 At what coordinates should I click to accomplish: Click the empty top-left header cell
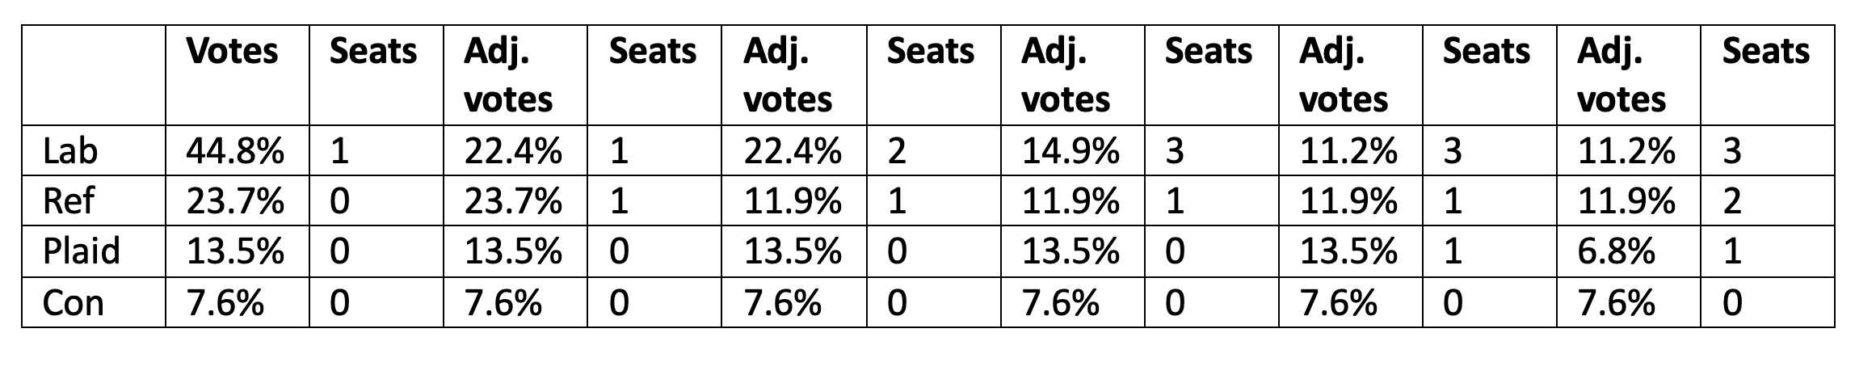94,75
